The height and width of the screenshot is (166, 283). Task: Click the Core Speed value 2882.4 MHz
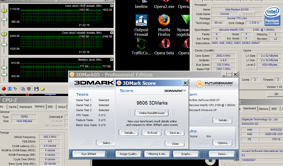coord(223,56)
